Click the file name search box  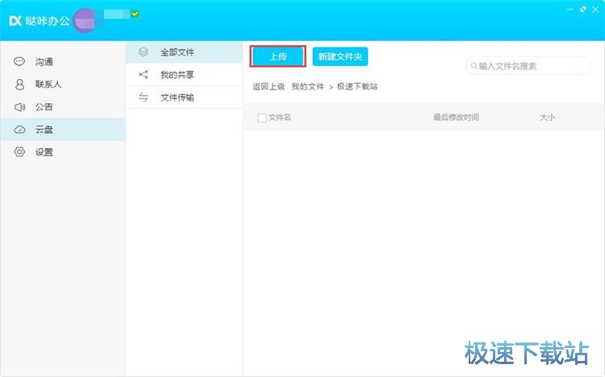tap(532, 66)
